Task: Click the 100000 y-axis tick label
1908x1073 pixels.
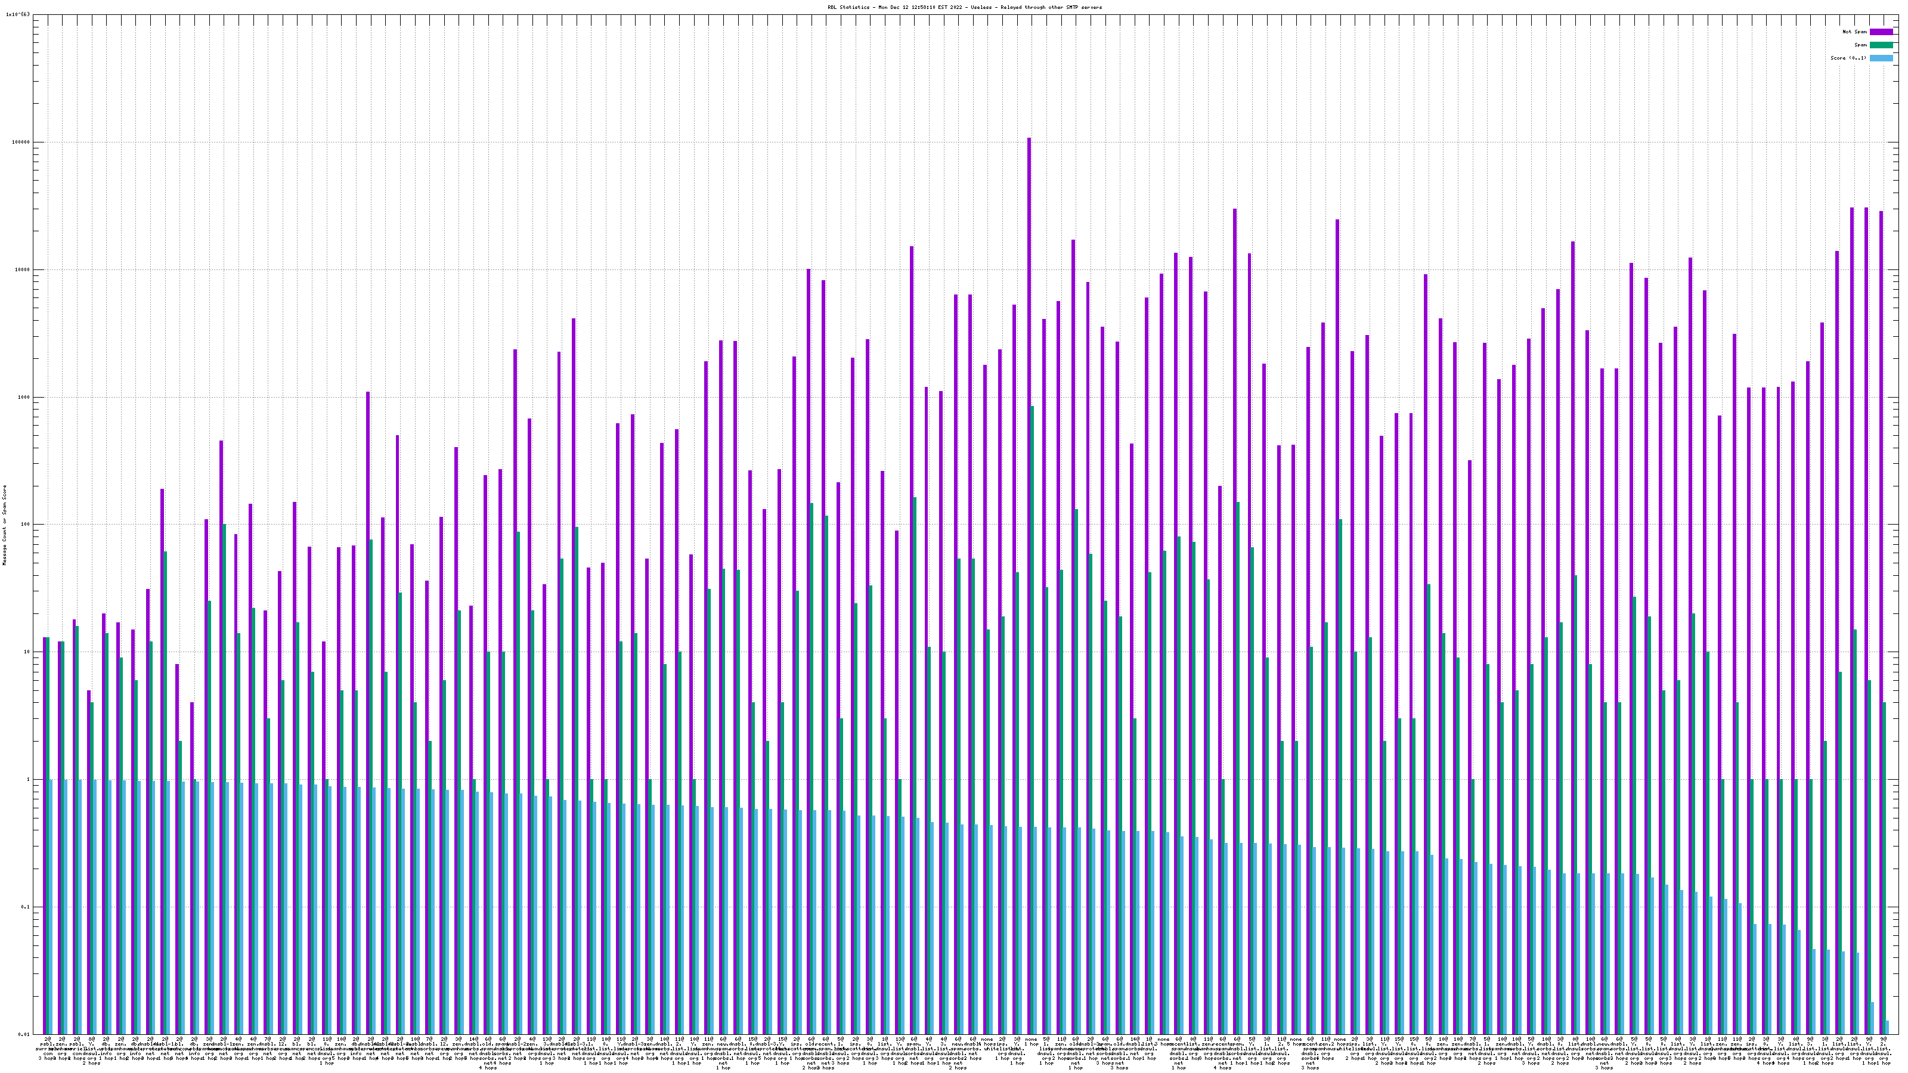Action: coord(21,142)
